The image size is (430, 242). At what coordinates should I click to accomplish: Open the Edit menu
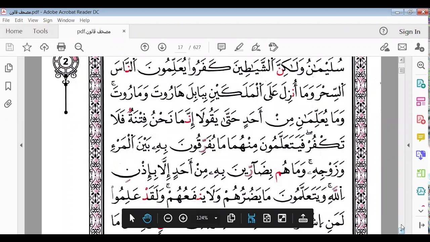[x=19, y=20]
